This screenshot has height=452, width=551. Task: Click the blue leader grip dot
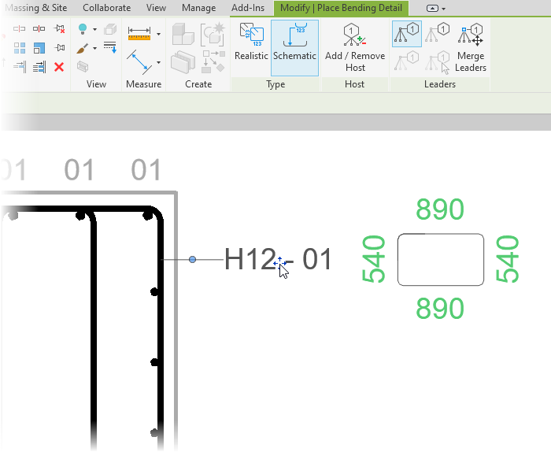[193, 259]
